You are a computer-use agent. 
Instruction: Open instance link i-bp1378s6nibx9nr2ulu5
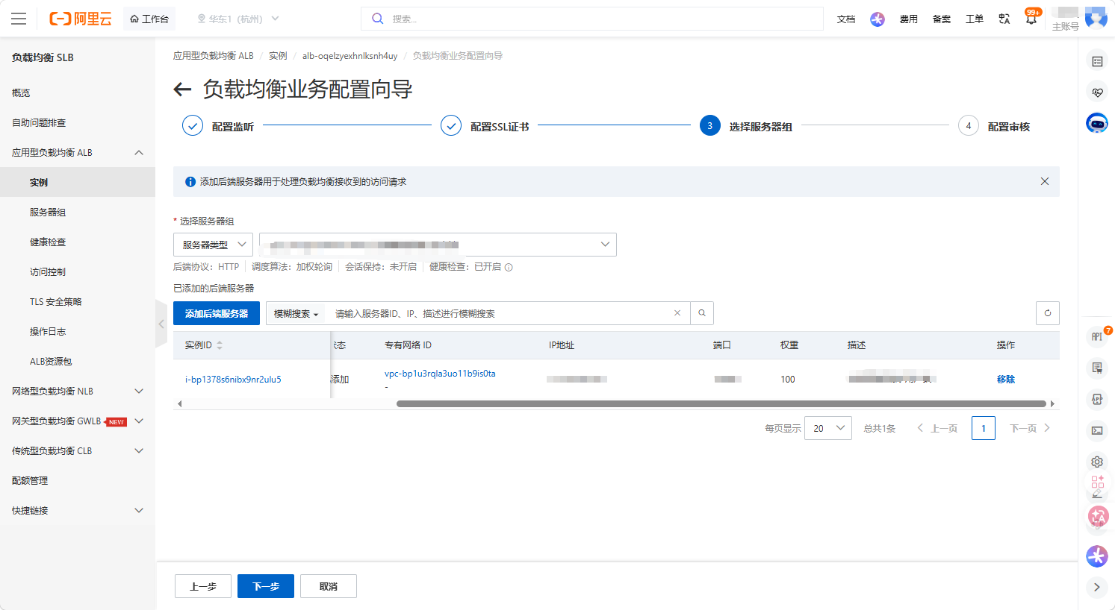pos(233,379)
